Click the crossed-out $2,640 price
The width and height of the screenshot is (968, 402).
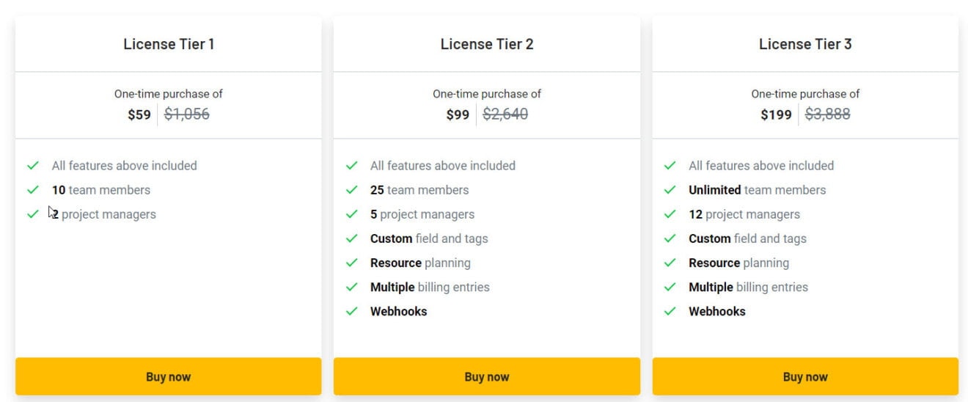(x=505, y=114)
